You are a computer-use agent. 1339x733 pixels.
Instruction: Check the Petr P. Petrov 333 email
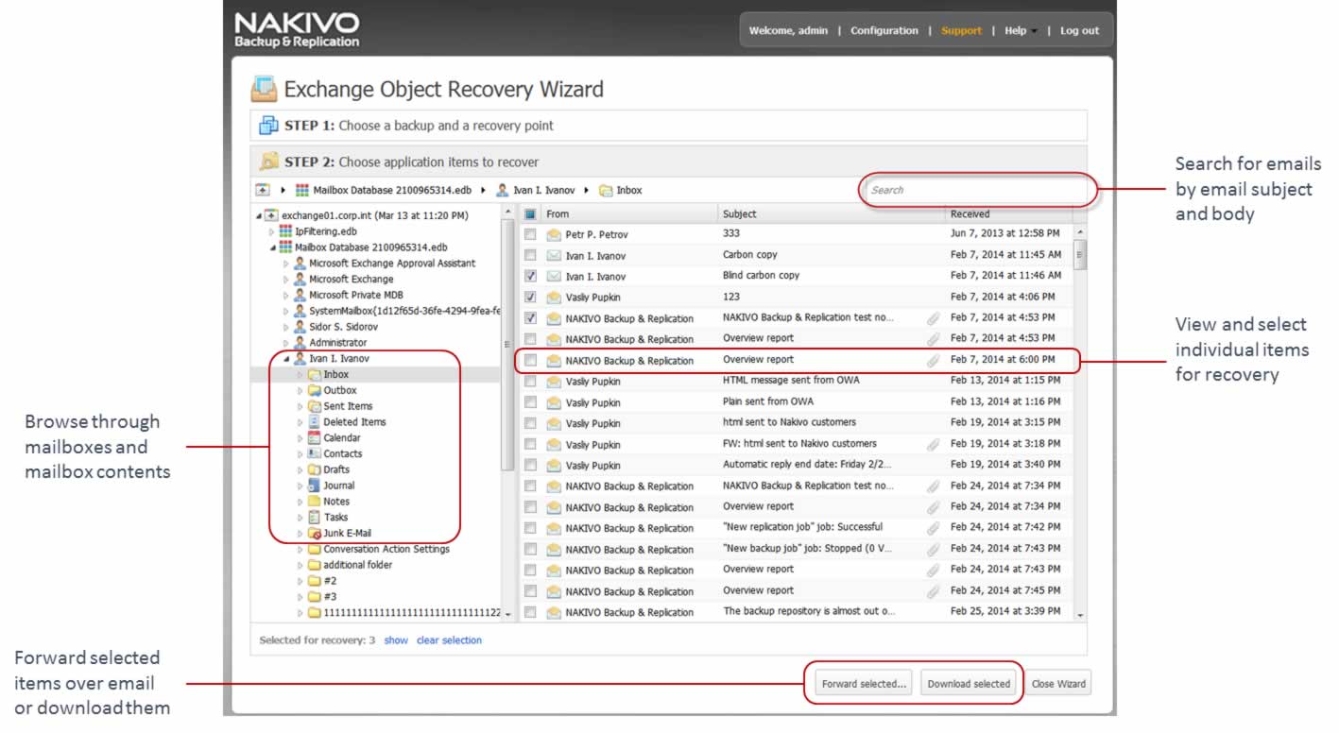coord(530,234)
